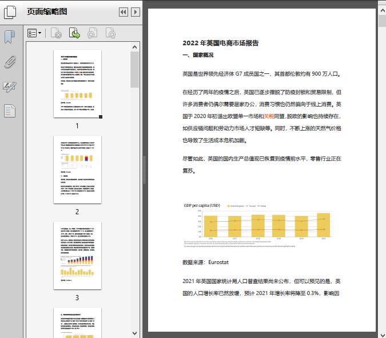Open the thumbnail options dropdown menu
386x338 pixels.
tap(35, 34)
